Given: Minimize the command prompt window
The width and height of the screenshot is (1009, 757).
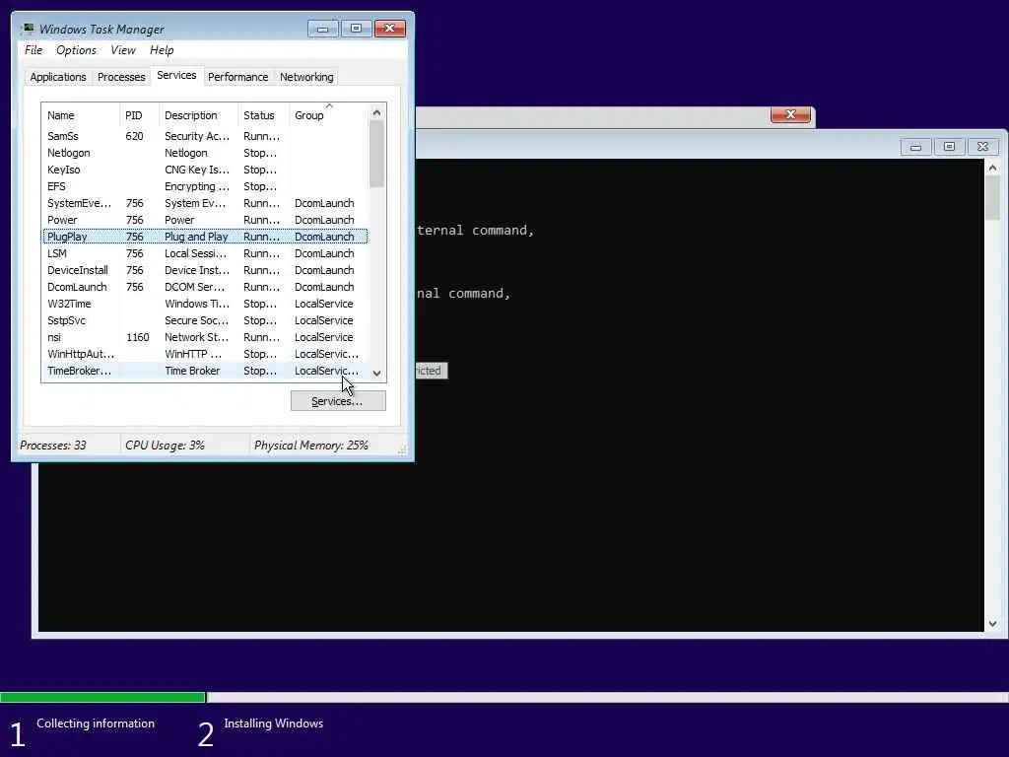Looking at the screenshot, I should [915, 147].
